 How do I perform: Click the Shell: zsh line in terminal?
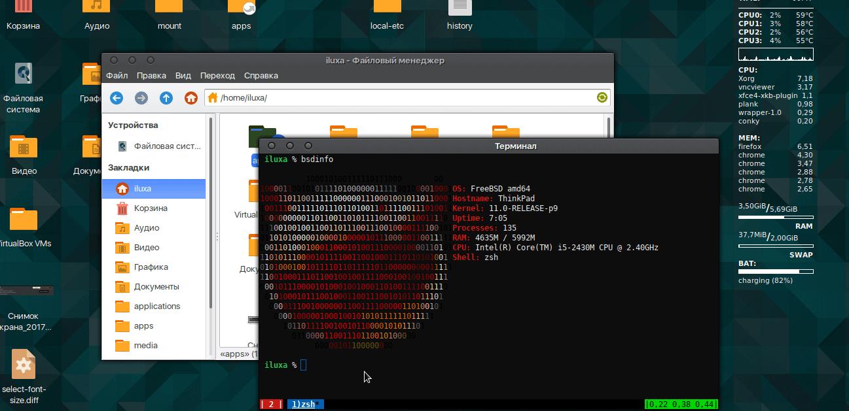pos(475,257)
